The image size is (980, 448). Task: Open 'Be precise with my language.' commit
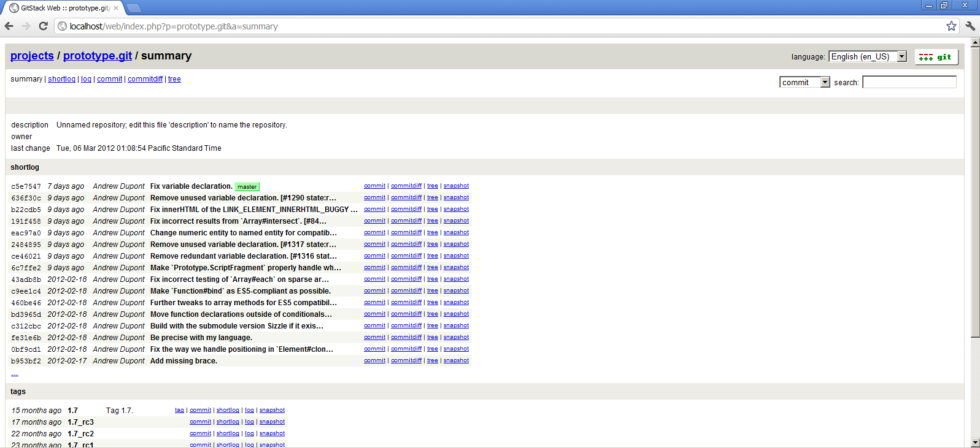click(x=201, y=338)
